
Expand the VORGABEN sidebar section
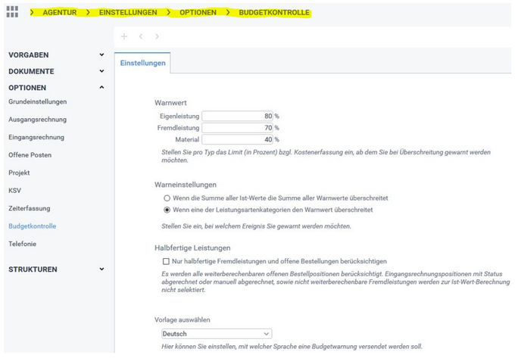[x=101, y=55]
